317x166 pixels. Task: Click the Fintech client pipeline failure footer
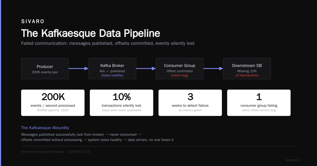[x=56, y=152]
